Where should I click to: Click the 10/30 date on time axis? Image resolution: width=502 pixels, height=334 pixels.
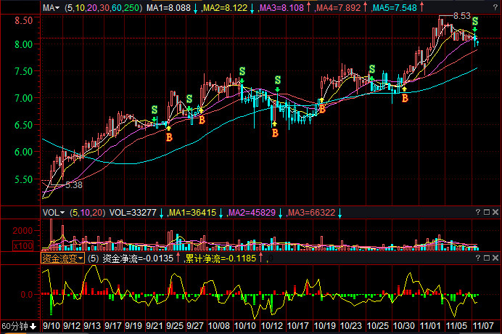[x=405, y=327]
